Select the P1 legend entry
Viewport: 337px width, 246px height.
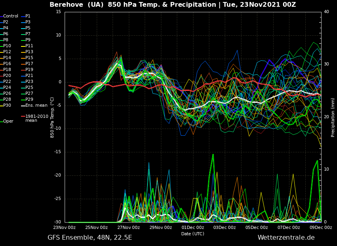(x=28, y=16)
